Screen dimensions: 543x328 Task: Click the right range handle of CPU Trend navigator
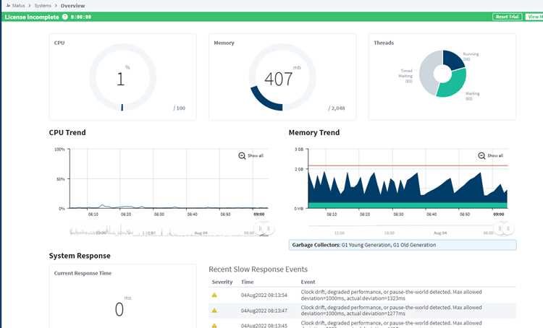point(269,229)
